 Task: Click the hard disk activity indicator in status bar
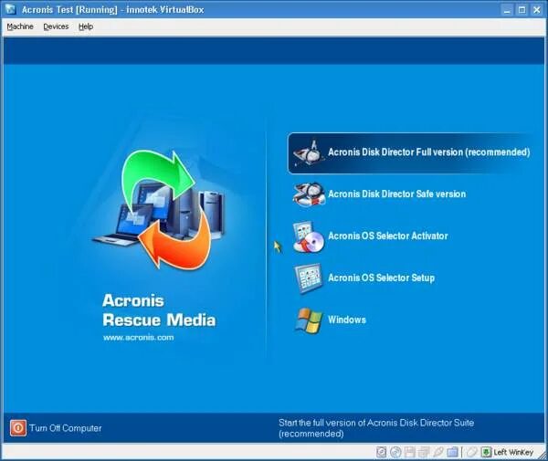click(x=381, y=452)
